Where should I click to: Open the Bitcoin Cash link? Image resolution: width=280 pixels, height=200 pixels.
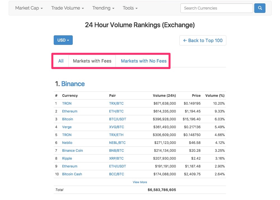click(72, 174)
